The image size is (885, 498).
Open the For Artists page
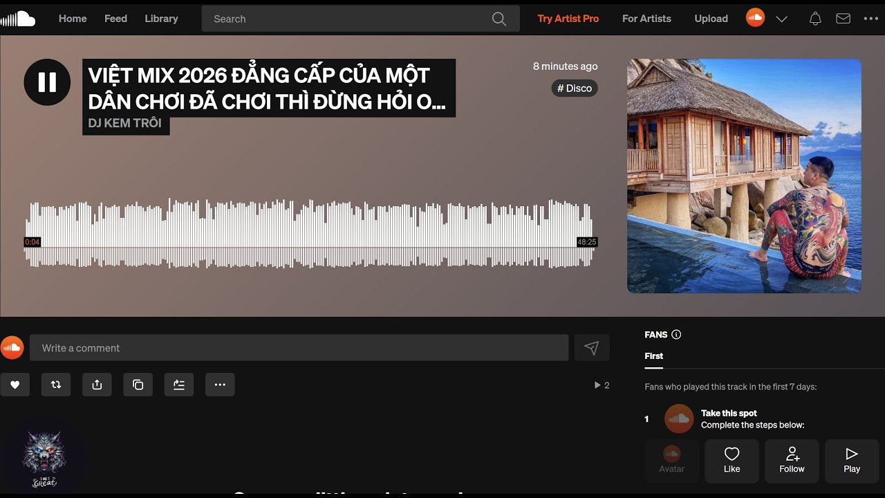646,19
